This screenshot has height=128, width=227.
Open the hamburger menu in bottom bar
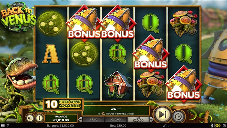tap(3, 126)
